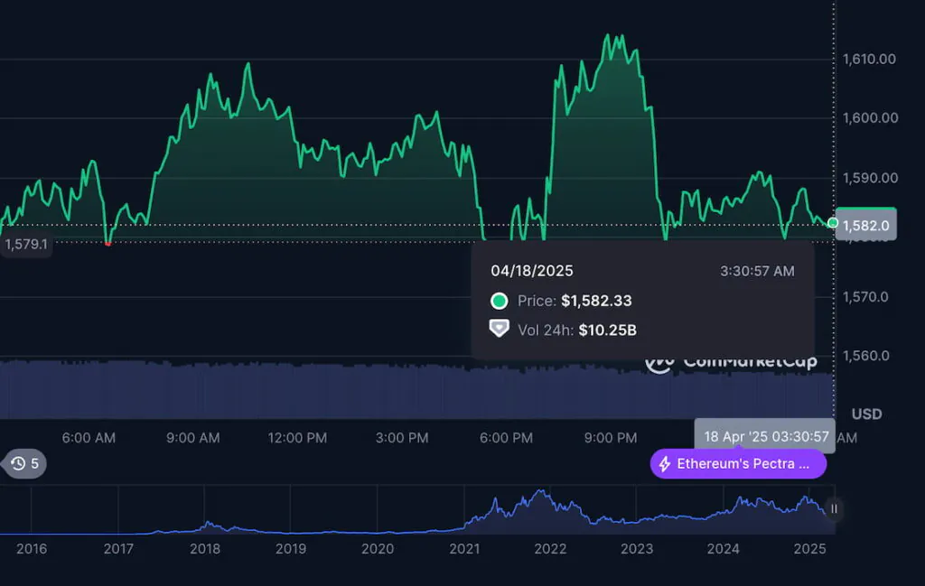Click the 6:00 PM axis label
Image resolution: width=925 pixels, height=586 pixels.
tap(506, 438)
